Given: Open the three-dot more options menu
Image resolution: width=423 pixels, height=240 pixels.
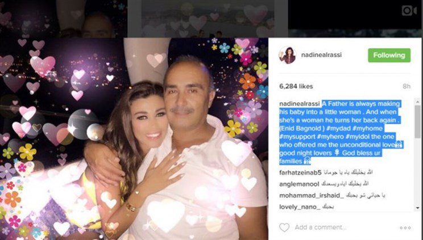Looking at the screenshot, I should (405, 228).
